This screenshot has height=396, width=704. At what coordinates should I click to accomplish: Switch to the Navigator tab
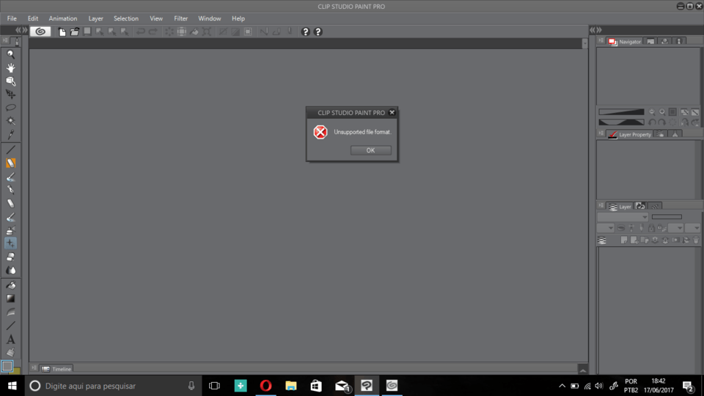pyautogui.click(x=625, y=42)
